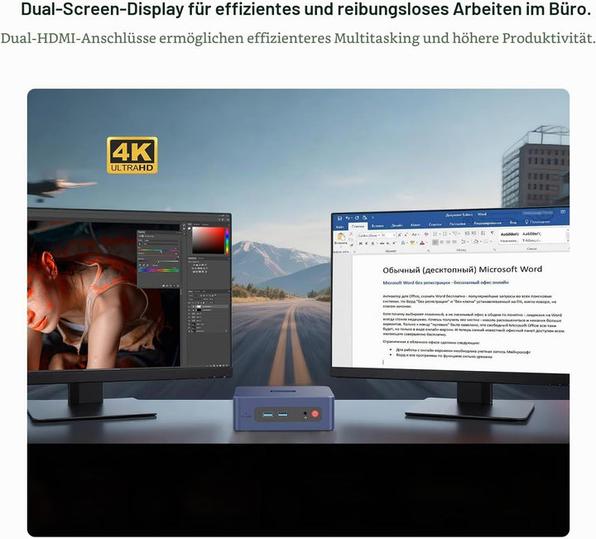Image resolution: width=596 pixels, height=539 pixels.
Task: Switch to the Рассылки ribbon tab
Action: click(457, 224)
